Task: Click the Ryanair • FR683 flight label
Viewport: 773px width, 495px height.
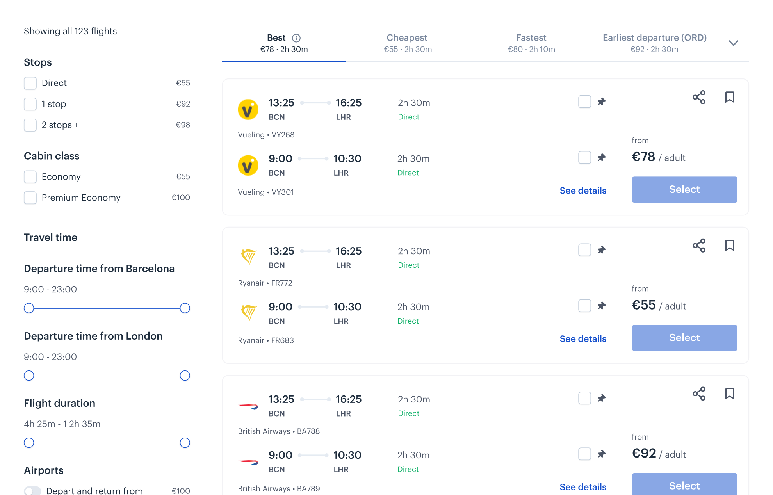Action: pyautogui.click(x=266, y=340)
